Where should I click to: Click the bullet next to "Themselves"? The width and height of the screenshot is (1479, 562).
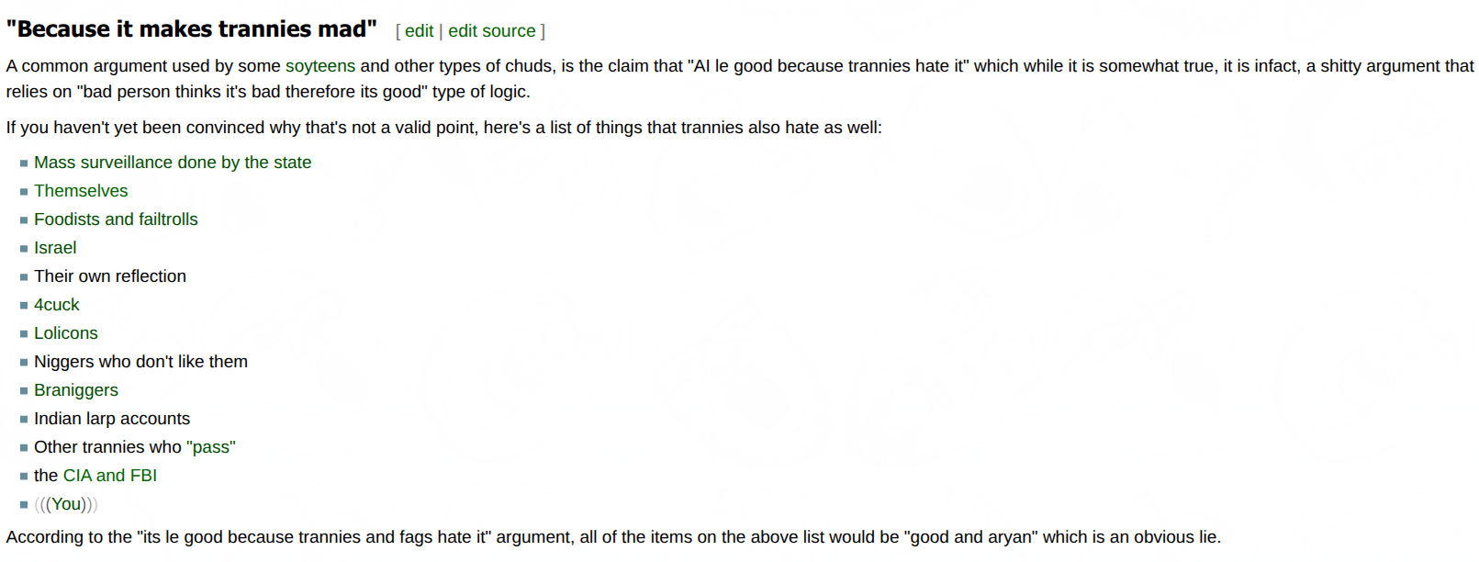tap(24, 192)
